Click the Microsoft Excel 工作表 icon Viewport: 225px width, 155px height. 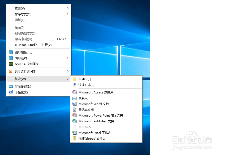pos(74,133)
